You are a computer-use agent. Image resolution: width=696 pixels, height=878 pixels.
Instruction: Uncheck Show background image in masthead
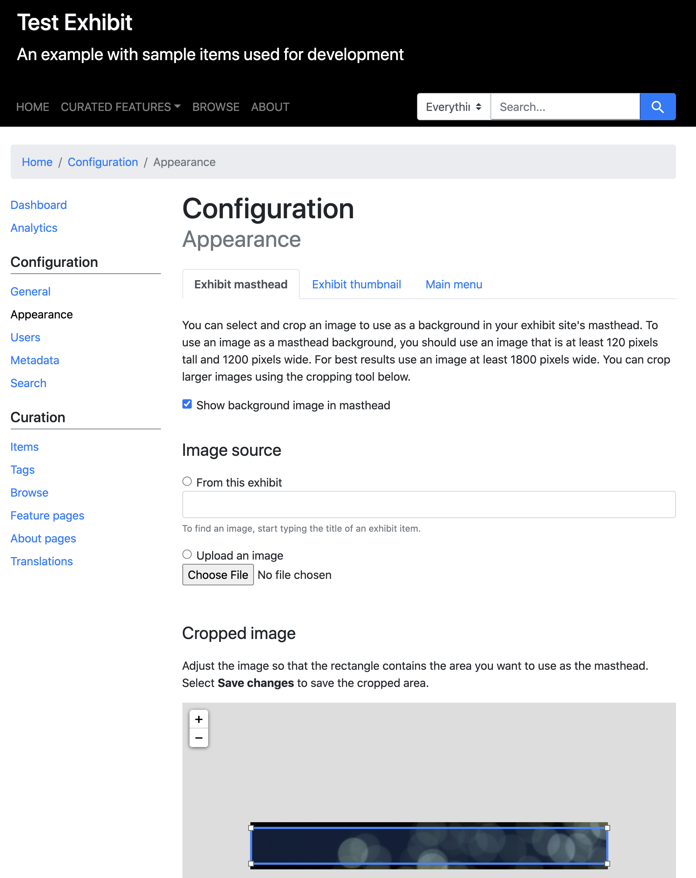coord(187,404)
